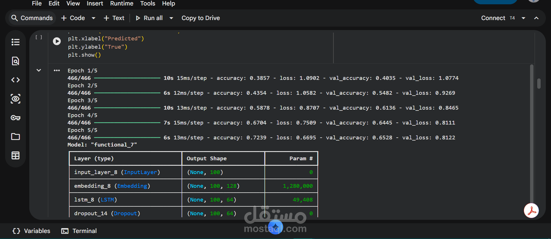Click the Model: "functional_7" text

(x=102, y=145)
